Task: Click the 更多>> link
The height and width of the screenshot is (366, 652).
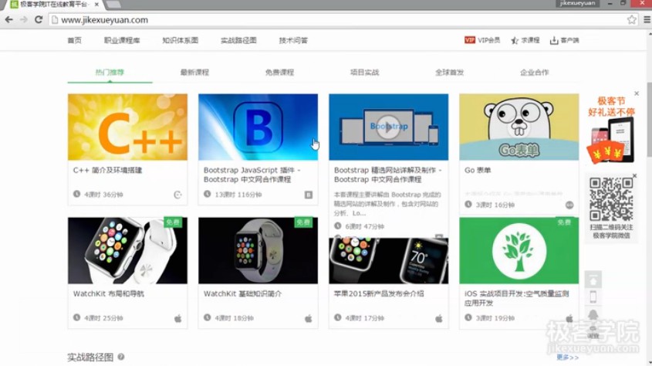Action: point(568,358)
